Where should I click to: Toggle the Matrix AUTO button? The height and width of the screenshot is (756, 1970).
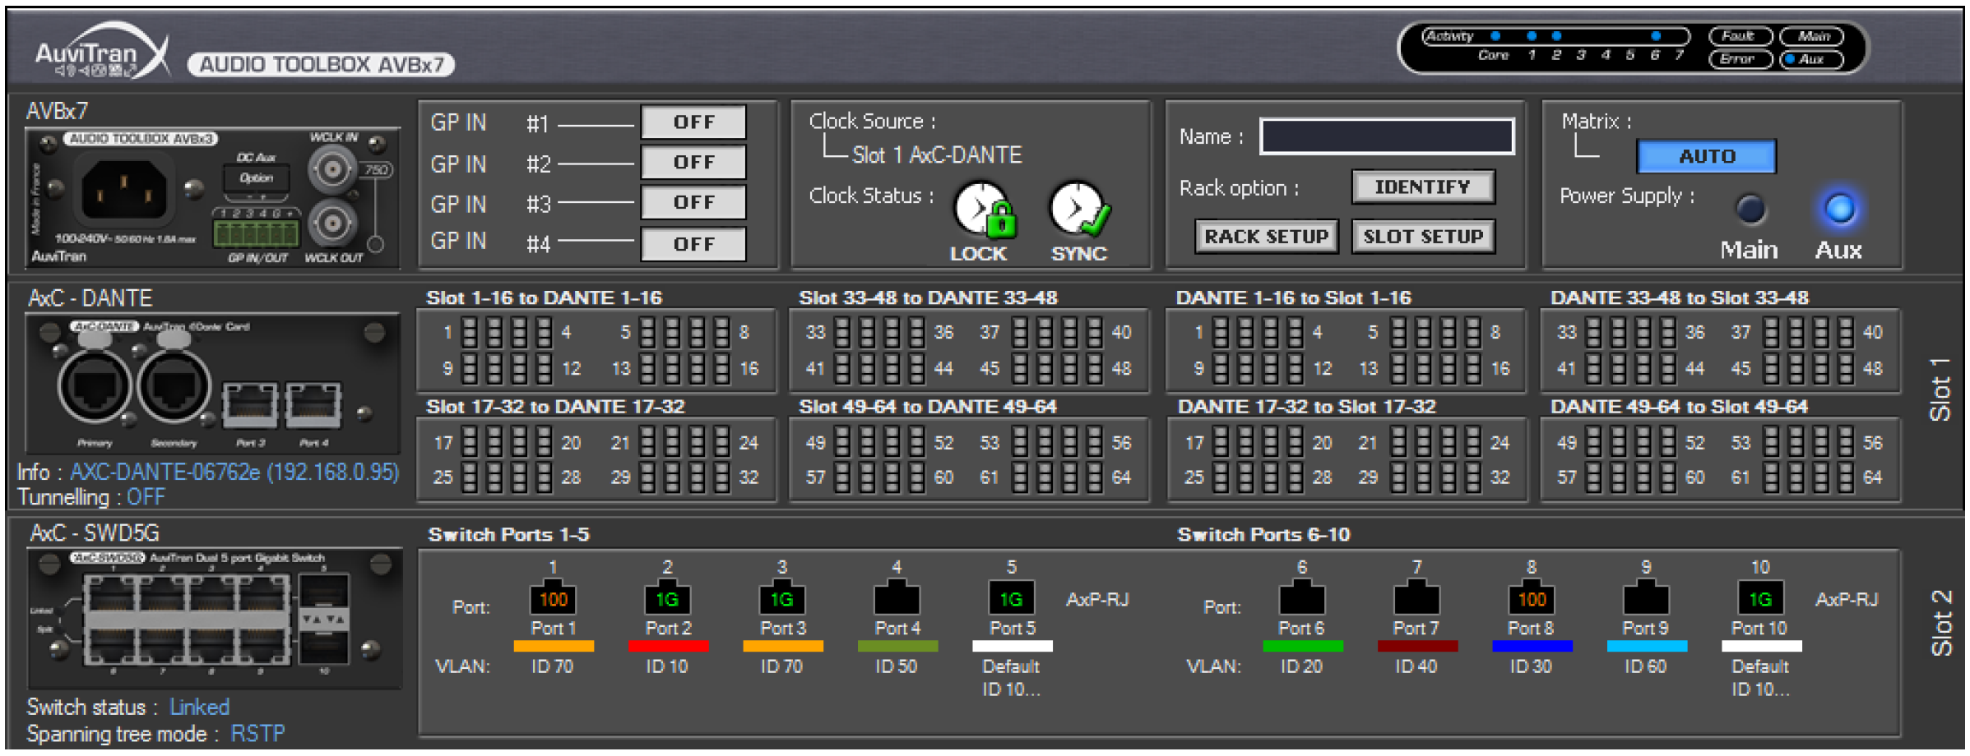click(x=1707, y=156)
